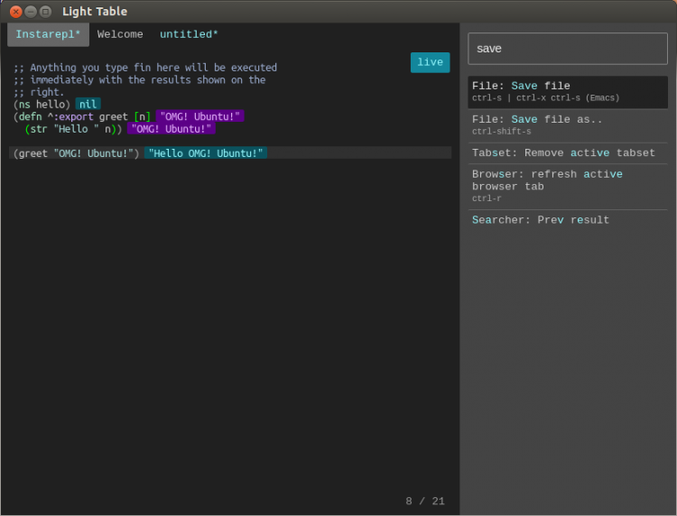The width and height of the screenshot is (677, 516).
Task: Pick Browser: refresh active browser tab
Action: coord(568,186)
